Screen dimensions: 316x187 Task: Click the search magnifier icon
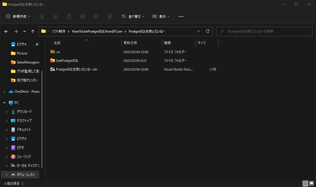click(x=222, y=31)
